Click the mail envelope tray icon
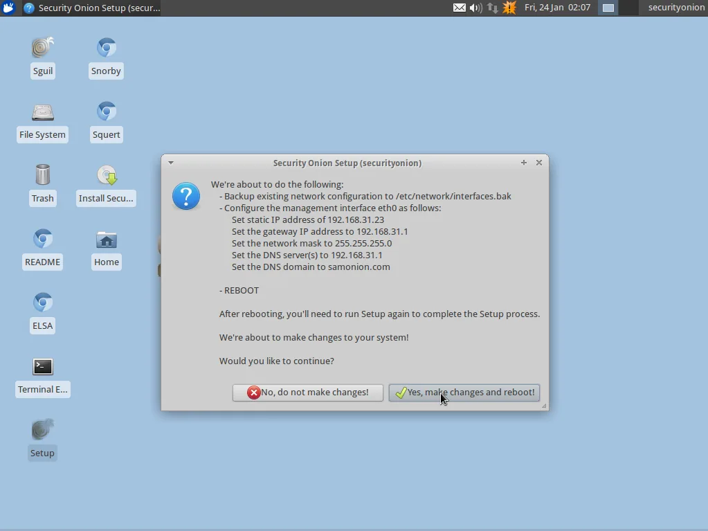The image size is (708, 531). (460, 8)
